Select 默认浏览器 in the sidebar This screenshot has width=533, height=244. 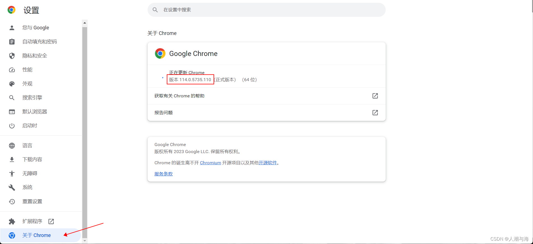[35, 111]
